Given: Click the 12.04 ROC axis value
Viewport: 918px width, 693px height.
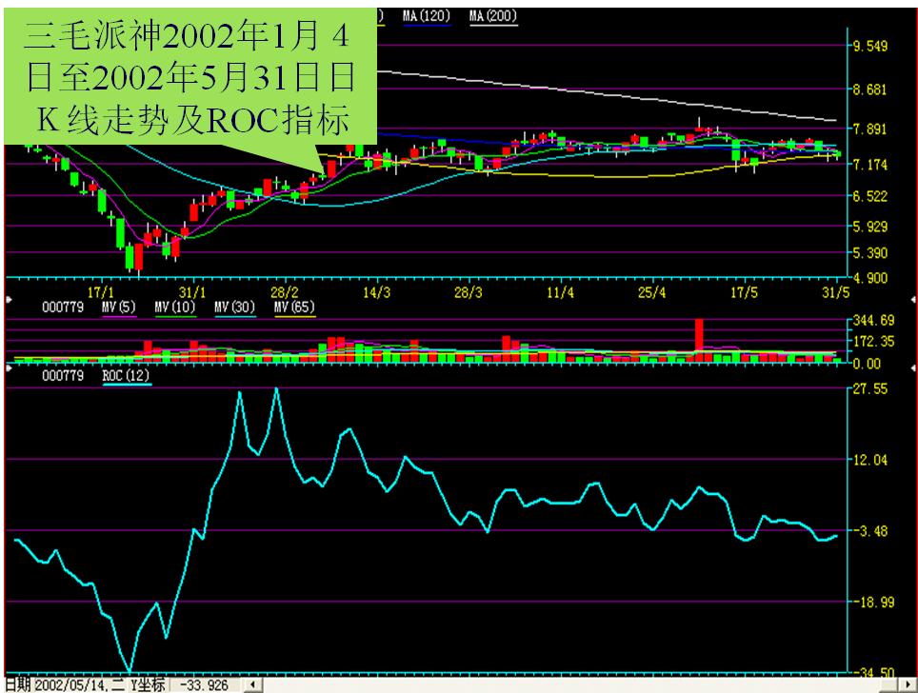Looking at the screenshot, I should pos(870,460).
